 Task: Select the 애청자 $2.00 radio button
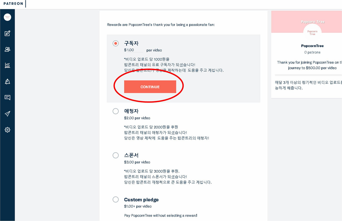click(x=116, y=111)
